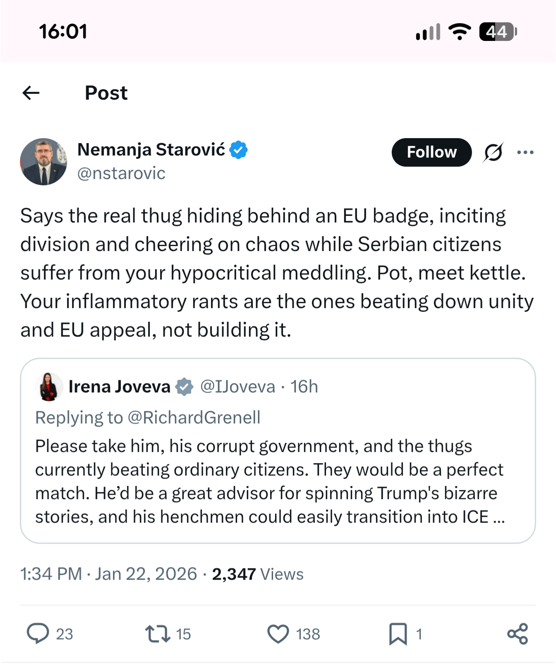The width and height of the screenshot is (556, 664).
Task: Open the three-dot more options menu
Action: [x=525, y=152]
